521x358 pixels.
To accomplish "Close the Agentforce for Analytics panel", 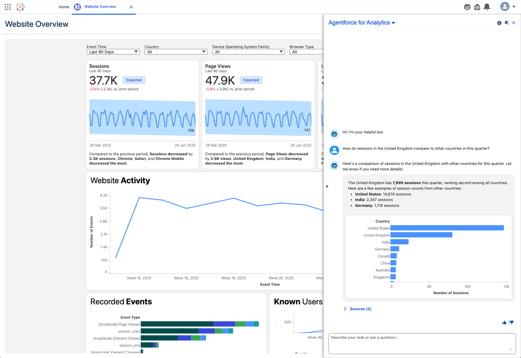I will (514, 23).
